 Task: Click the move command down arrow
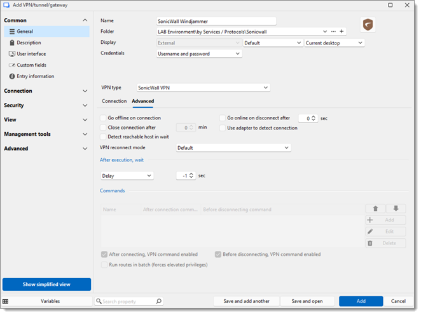(x=396, y=208)
